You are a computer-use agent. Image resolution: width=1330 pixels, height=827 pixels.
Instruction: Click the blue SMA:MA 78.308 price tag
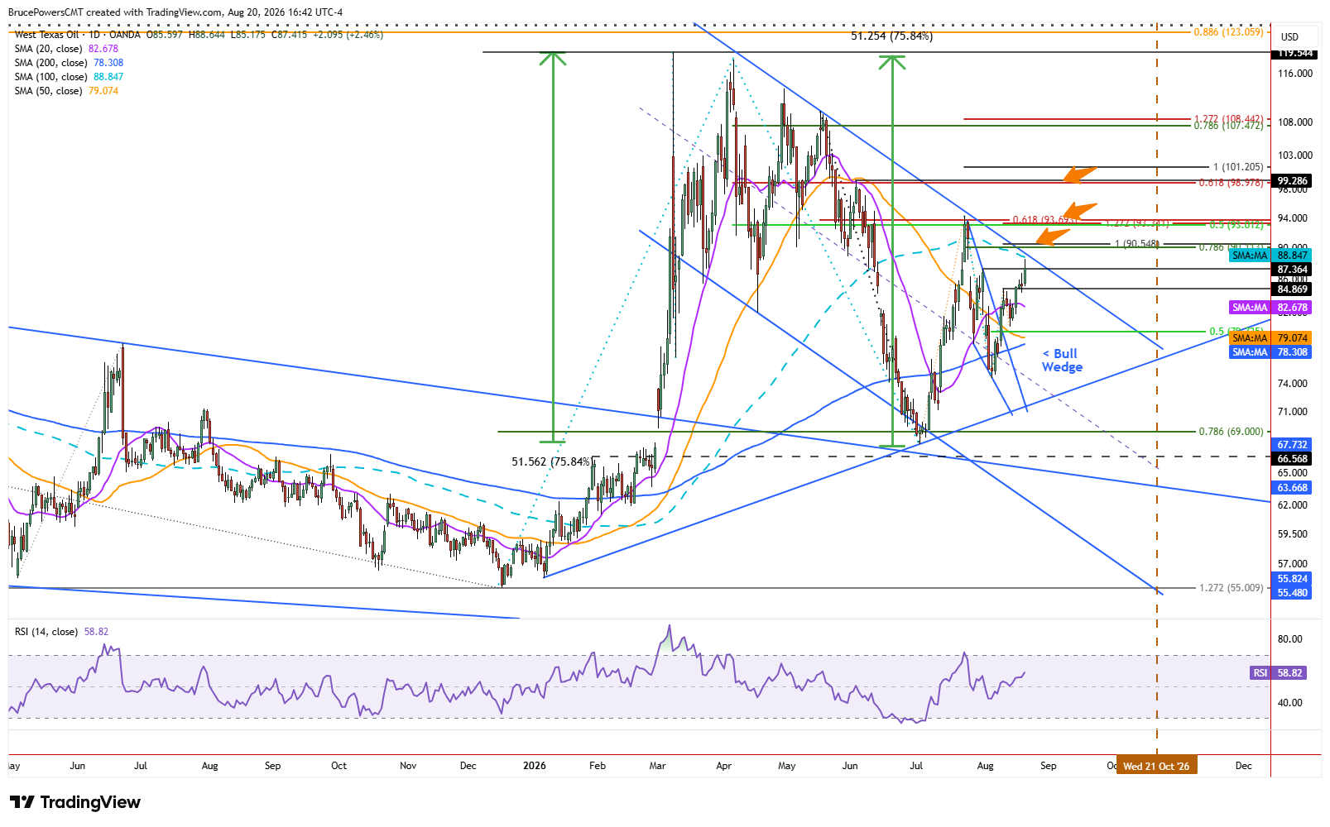pyautogui.click(x=1269, y=352)
